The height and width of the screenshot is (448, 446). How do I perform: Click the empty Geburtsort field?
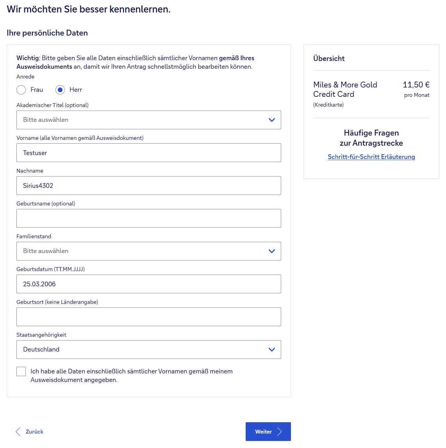[x=148, y=317]
